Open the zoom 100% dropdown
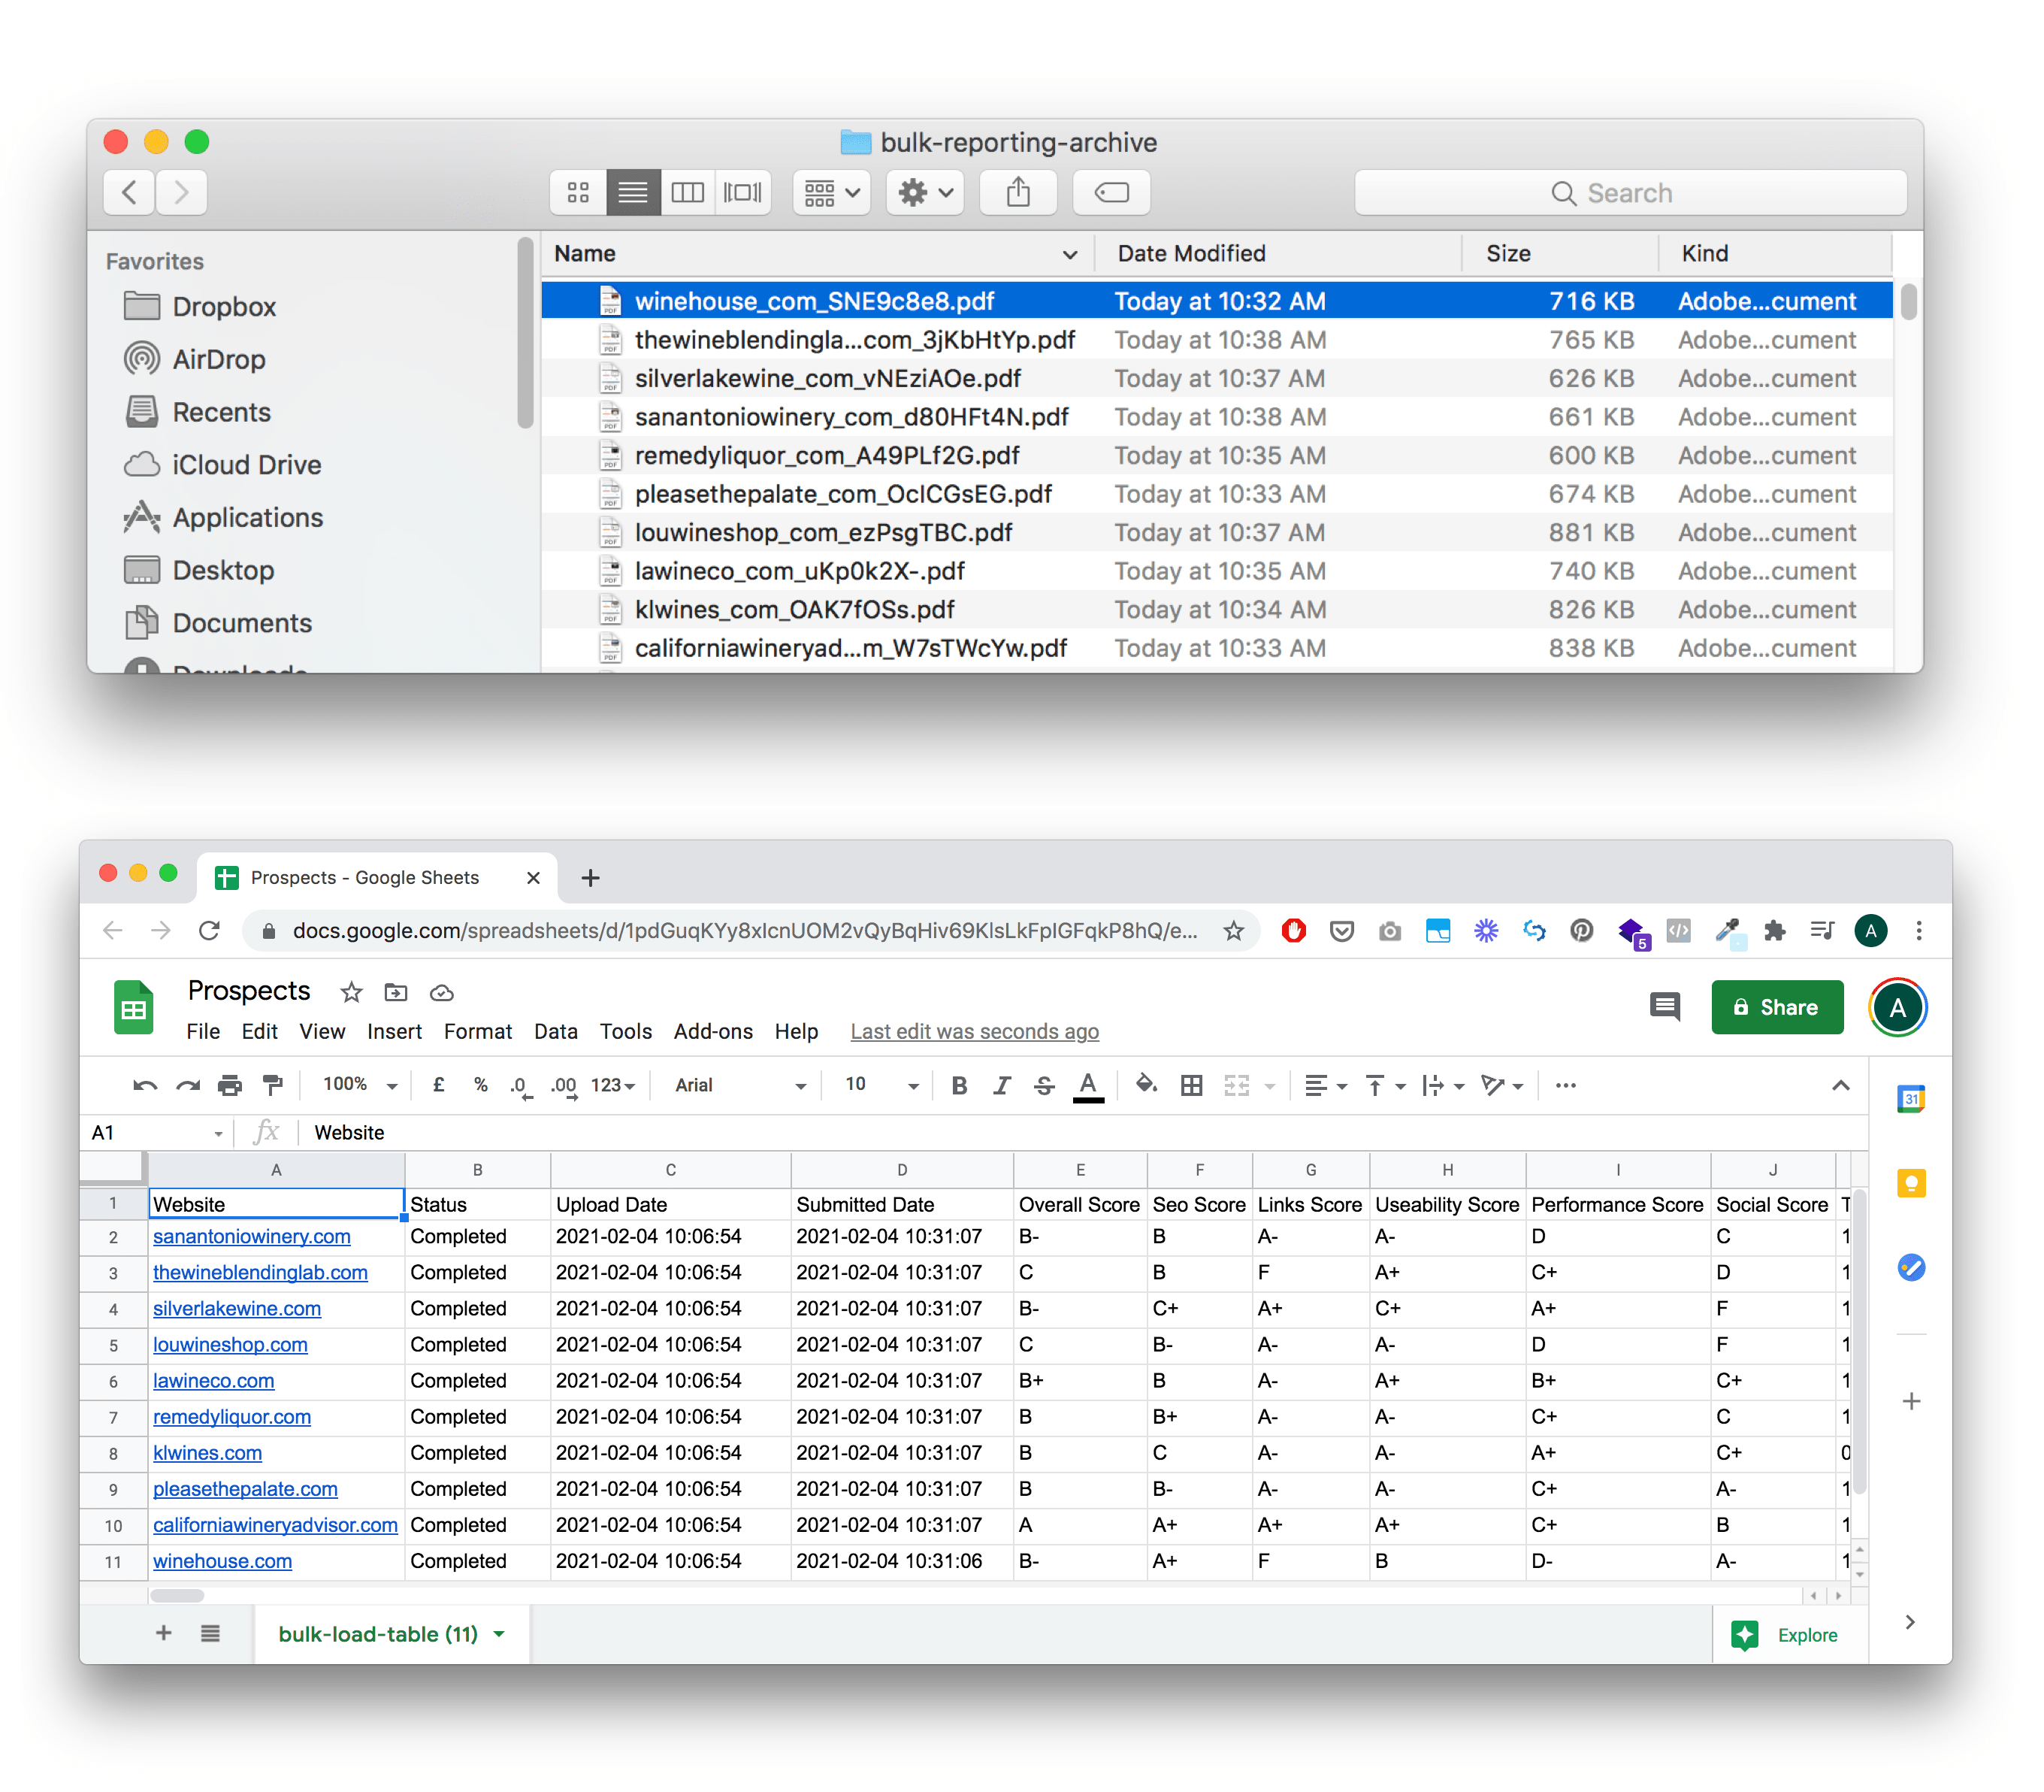2044x1792 pixels. tap(360, 1085)
